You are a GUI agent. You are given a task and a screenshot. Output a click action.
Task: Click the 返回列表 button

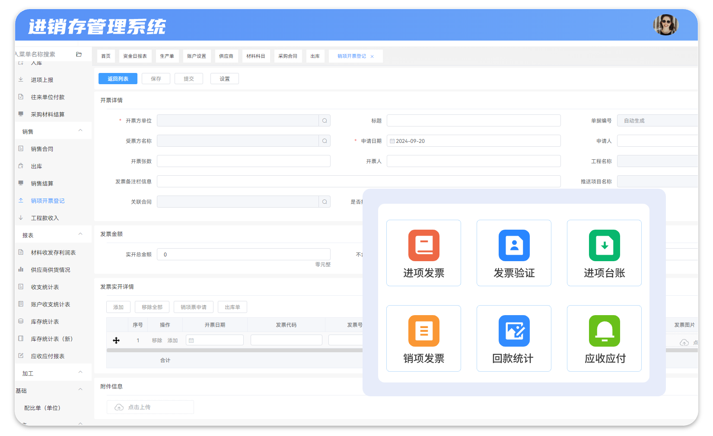[118, 79]
